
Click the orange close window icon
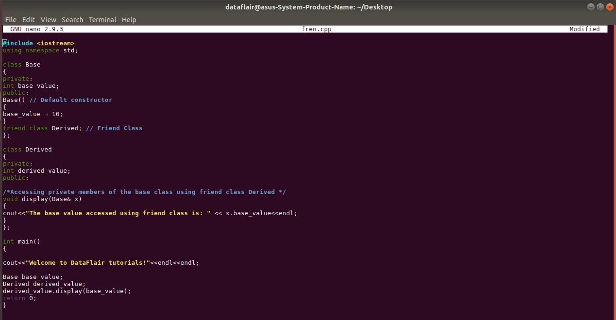(609, 7)
